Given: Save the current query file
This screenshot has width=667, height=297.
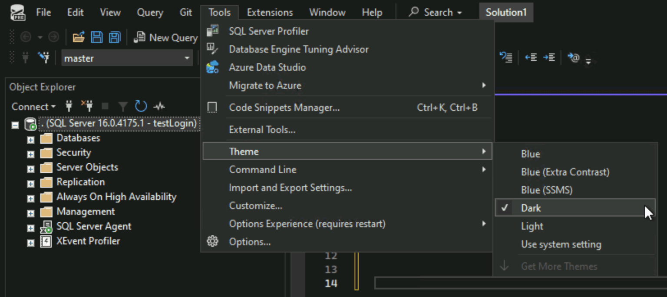Looking at the screenshot, I should coord(96,38).
